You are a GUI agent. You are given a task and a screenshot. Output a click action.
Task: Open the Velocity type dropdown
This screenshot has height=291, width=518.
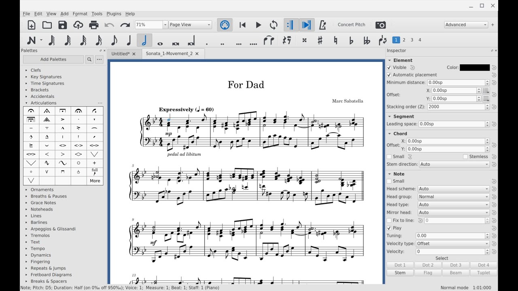click(x=454, y=244)
